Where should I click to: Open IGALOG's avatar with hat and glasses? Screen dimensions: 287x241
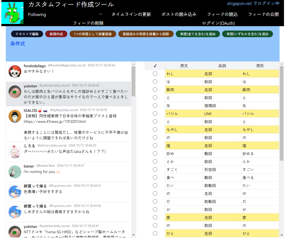(15, 116)
